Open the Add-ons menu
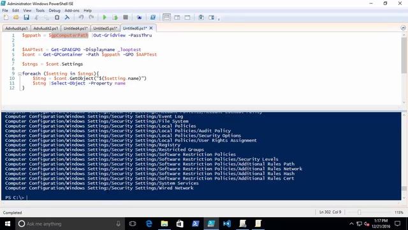This screenshot has height=230, width=408. (72, 10)
